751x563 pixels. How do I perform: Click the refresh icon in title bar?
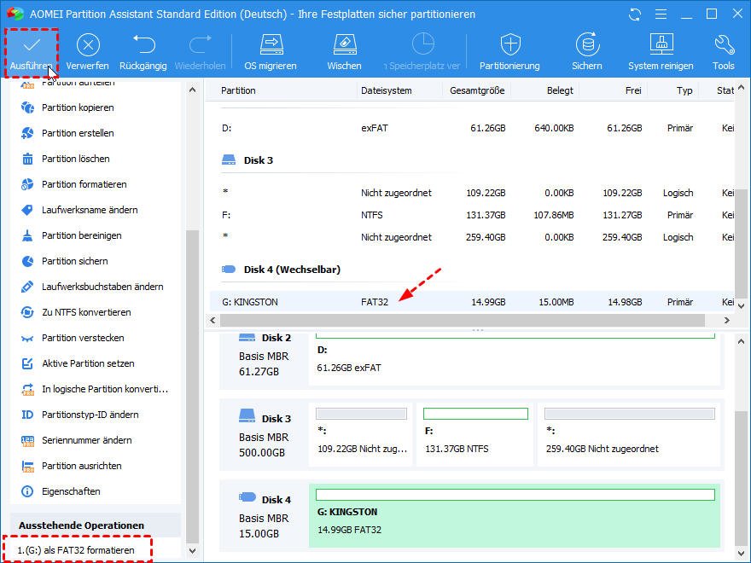(635, 15)
